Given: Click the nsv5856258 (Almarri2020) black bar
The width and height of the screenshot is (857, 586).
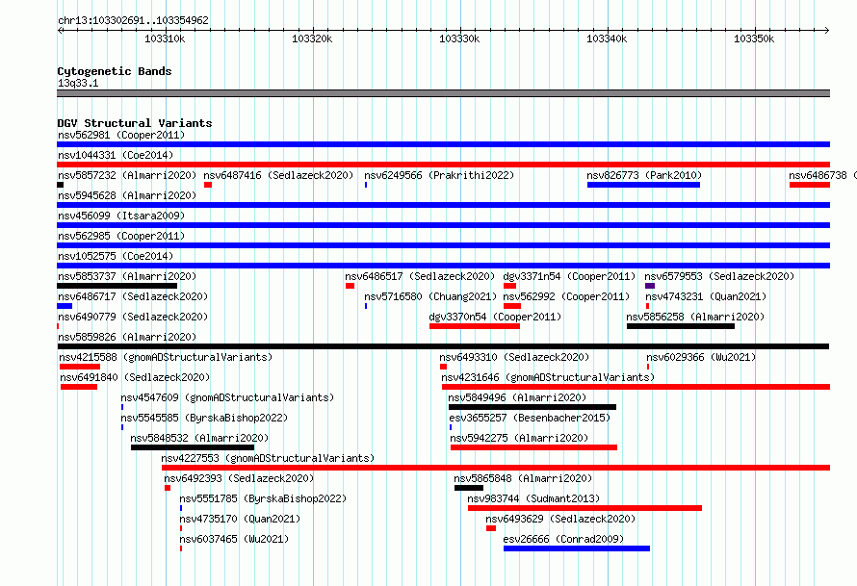Looking at the screenshot, I should pos(681,326).
